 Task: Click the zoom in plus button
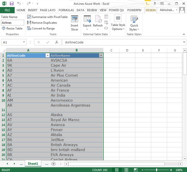[x=171, y=170]
